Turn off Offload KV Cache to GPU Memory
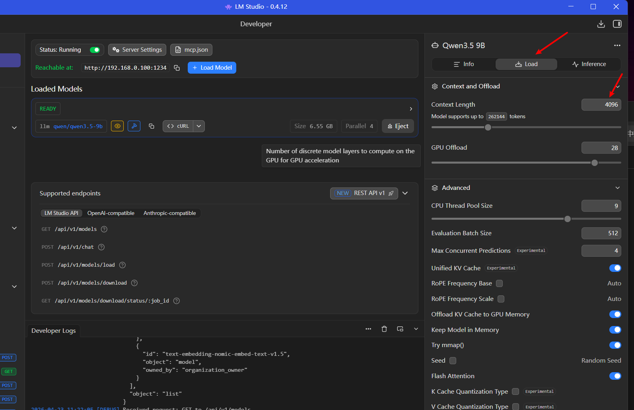This screenshot has height=410, width=634. pos(615,314)
